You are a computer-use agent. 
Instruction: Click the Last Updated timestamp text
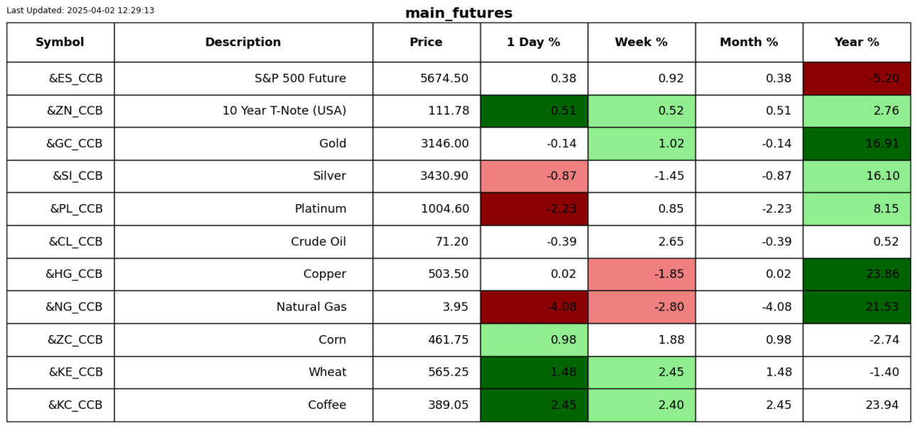pyautogui.click(x=80, y=11)
